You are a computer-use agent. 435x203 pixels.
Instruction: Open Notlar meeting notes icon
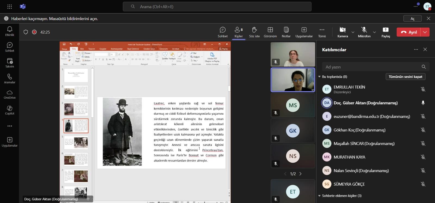pyautogui.click(x=286, y=32)
